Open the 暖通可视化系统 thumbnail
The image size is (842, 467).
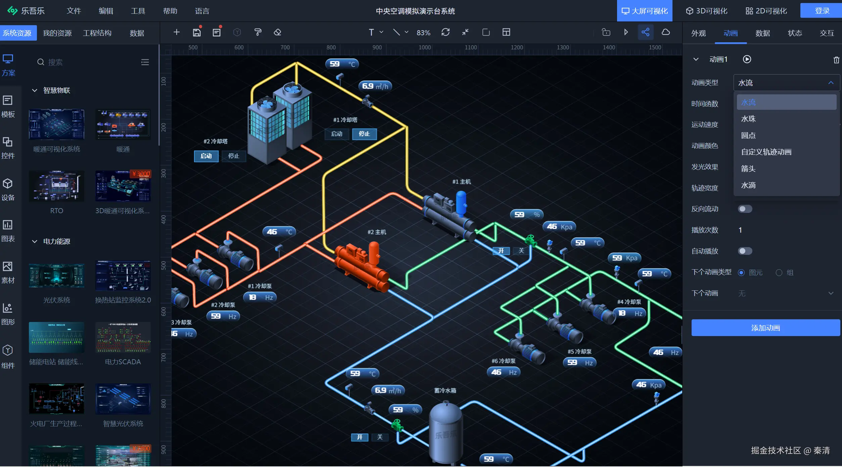(56, 125)
